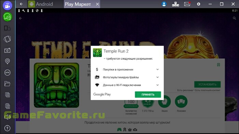The width and height of the screenshot is (239, 134).
Task: Click the 100 million downloads badge
Action: tap(131, 104)
